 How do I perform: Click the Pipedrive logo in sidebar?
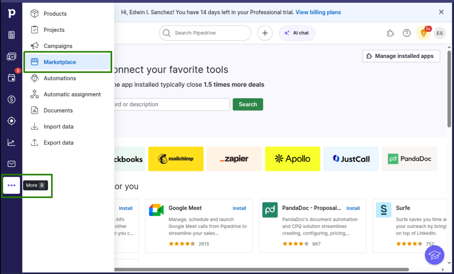click(x=11, y=13)
